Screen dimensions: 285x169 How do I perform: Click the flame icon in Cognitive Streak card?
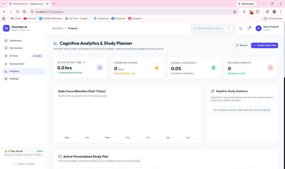pyautogui.click(x=157, y=68)
